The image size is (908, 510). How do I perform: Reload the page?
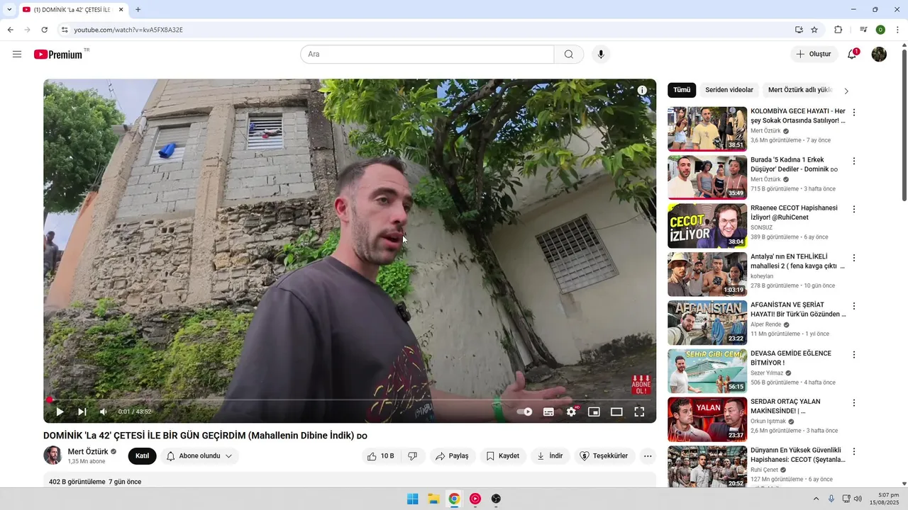pyautogui.click(x=44, y=30)
